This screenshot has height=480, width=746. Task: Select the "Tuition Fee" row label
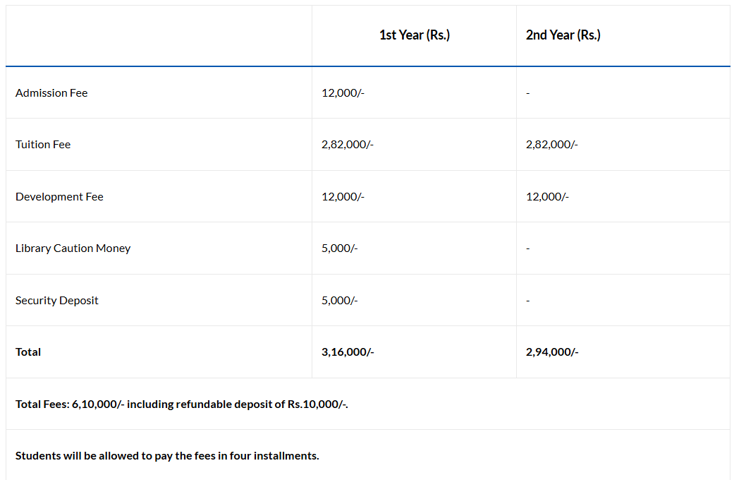coord(43,145)
